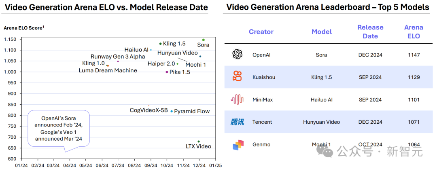
Task: Click the Tencent blue logo
Action: pyautogui.click(x=237, y=122)
